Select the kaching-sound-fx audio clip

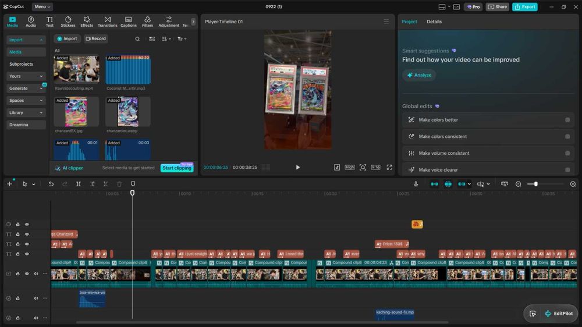[395, 314]
